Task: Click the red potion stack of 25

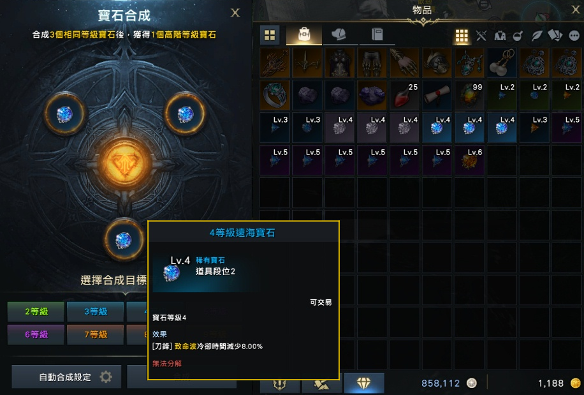Action: [404, 95]
